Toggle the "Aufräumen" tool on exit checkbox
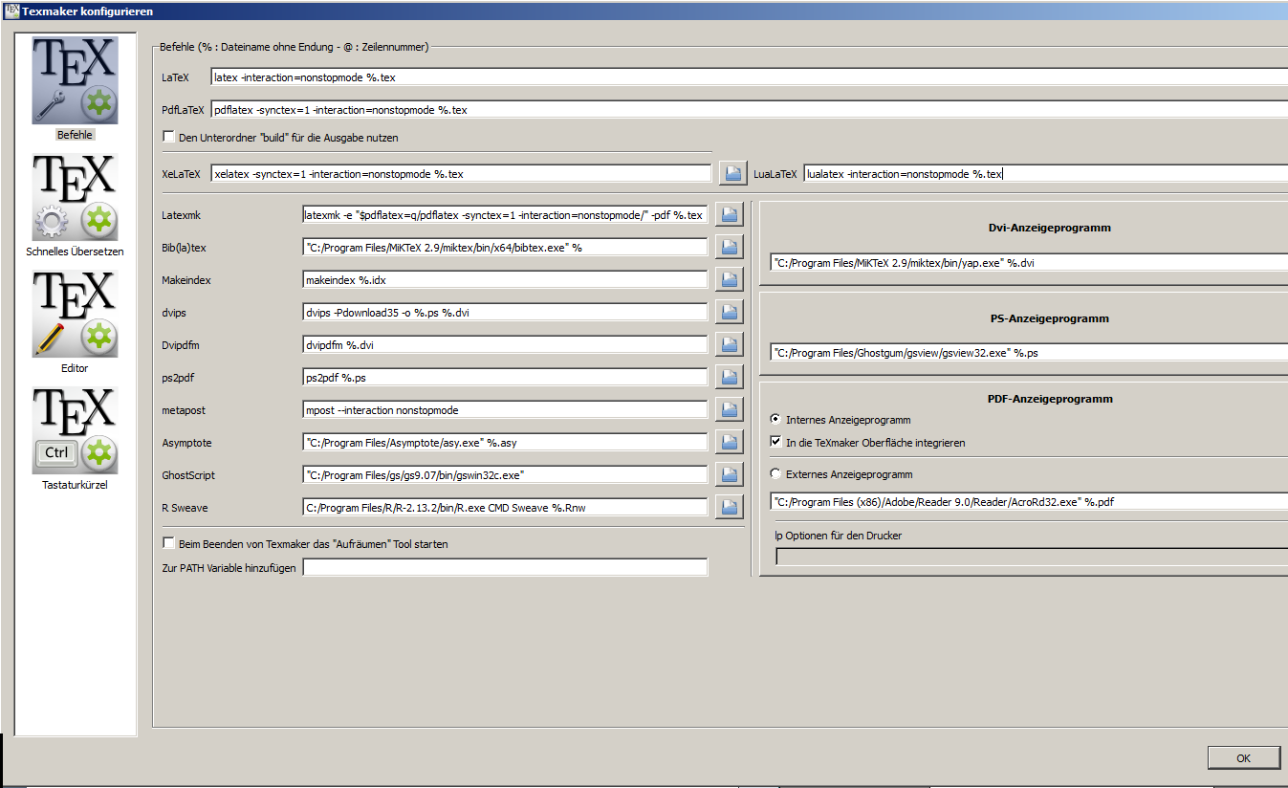Viewport: 1288px width, 788px height. click(x=169, y=544)
